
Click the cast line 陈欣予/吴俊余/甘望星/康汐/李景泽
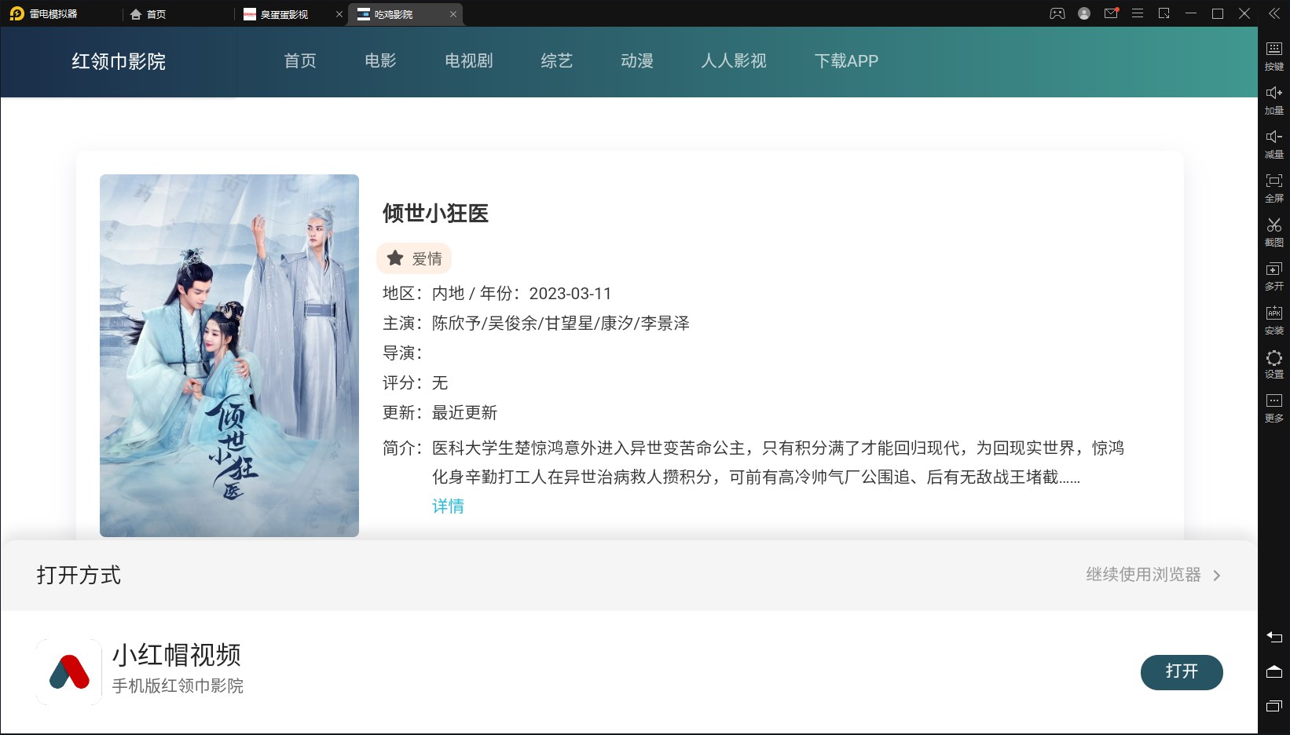(x=561, y=324)
